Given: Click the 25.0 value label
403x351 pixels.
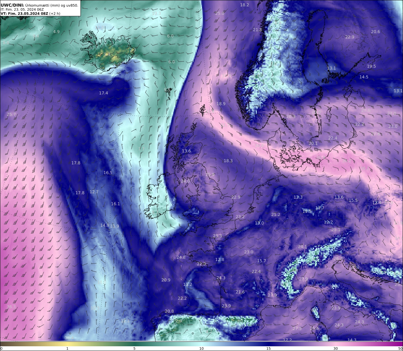Looking at the screenshot, I should (x=220, y=13).
